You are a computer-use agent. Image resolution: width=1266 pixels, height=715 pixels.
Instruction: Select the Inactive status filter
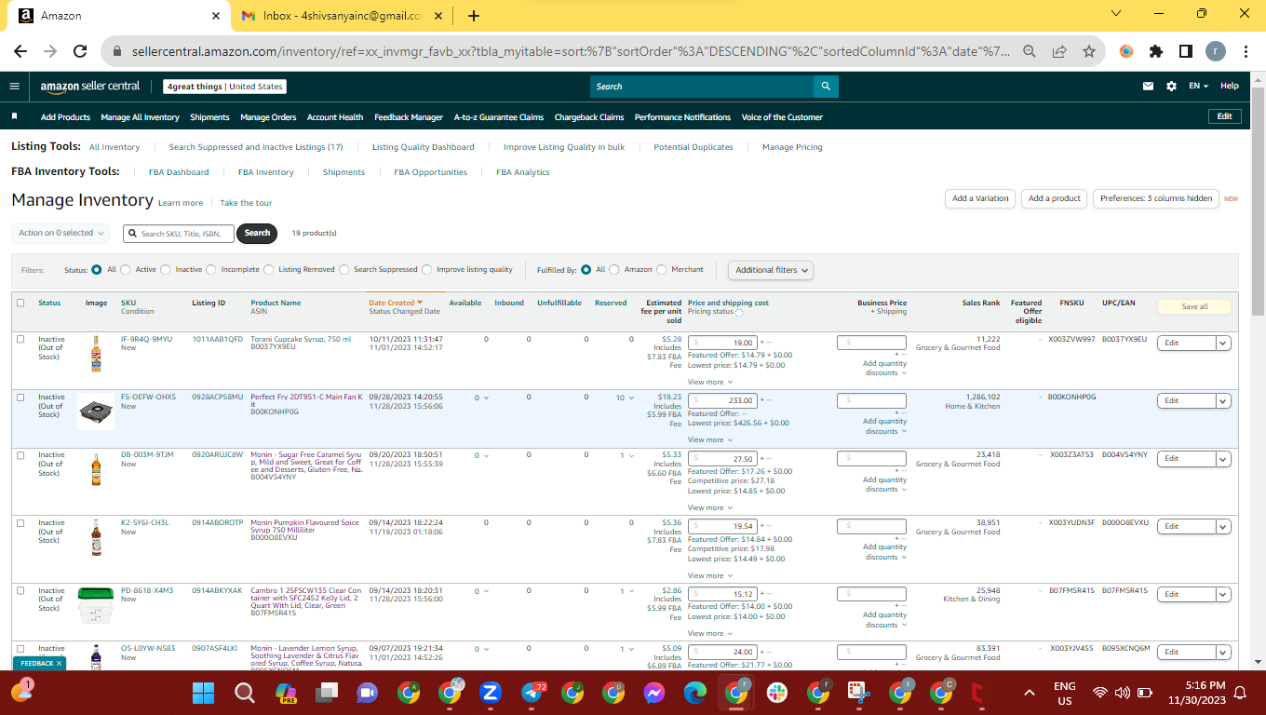coord(167,270)
